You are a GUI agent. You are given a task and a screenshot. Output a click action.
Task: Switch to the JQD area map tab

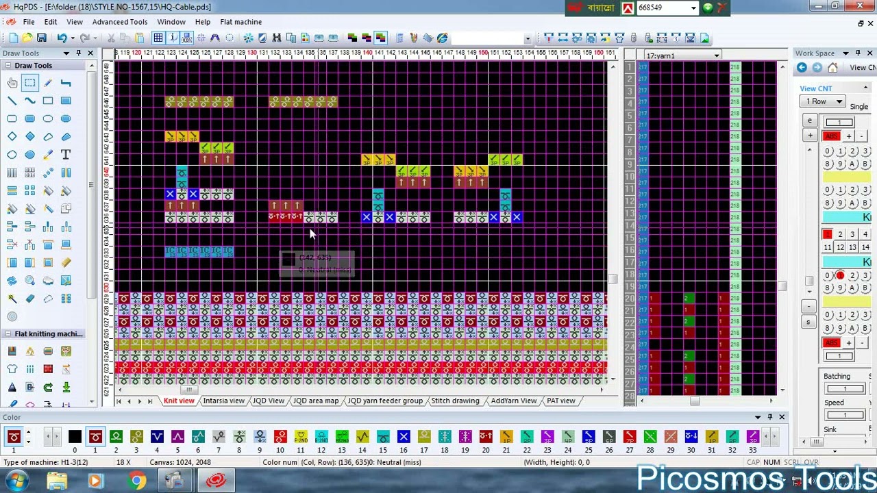pos(316,401)
